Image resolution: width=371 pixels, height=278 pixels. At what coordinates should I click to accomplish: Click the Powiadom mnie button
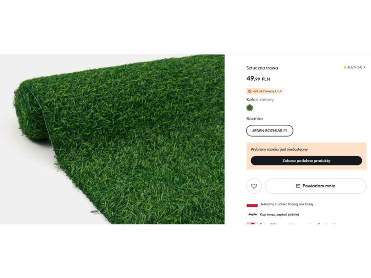pyautogui.click(x=316, y=186)
